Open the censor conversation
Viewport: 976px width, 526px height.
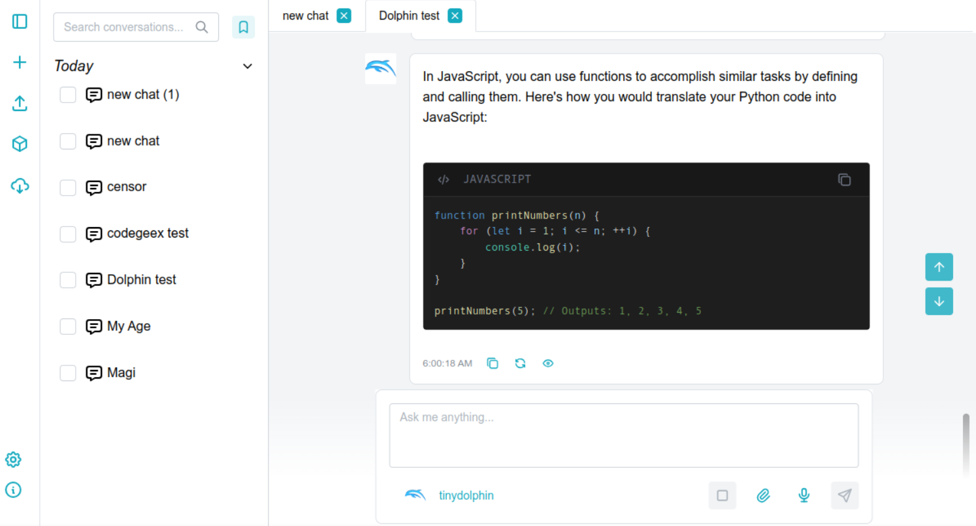point(127,187)
